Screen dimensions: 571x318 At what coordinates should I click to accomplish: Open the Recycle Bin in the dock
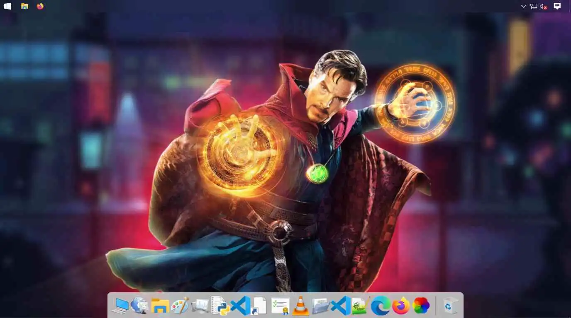pyautogui.click(x=449, y=306)
